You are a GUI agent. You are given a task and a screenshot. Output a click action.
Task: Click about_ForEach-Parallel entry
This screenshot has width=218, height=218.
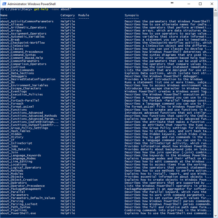[20, 101]
